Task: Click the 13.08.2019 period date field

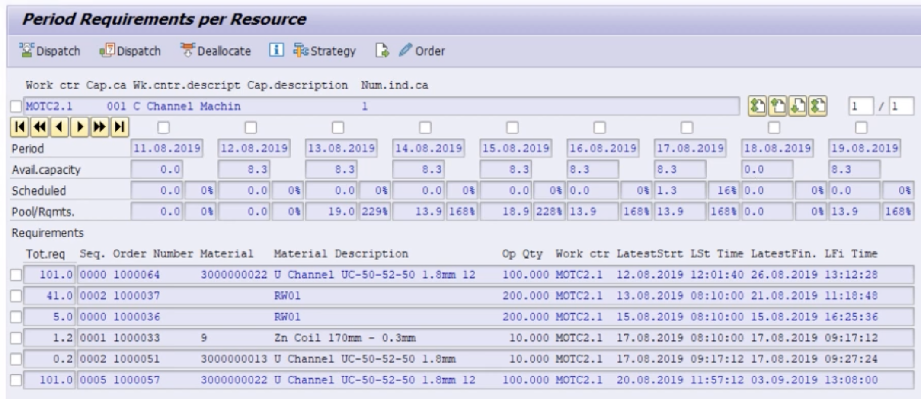Action: click(341, 149)
